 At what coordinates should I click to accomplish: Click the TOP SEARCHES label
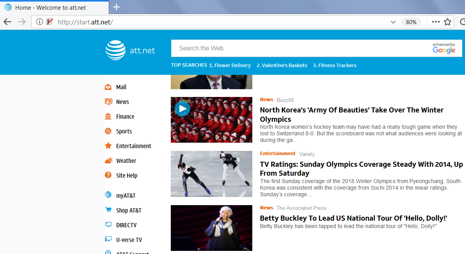[189, 65]
